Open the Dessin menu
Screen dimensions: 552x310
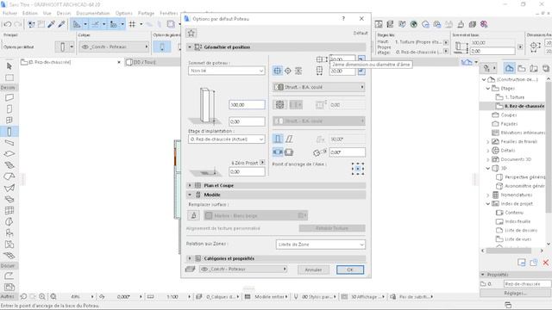[x=64, y=13]
